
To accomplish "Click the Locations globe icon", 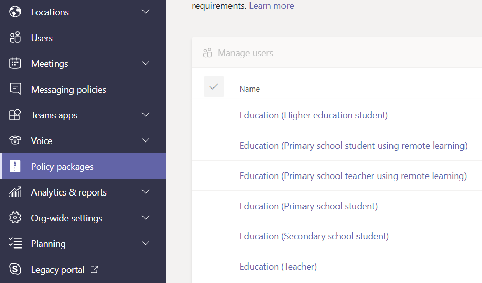I will pyautogui.click(x=15, y=12).
